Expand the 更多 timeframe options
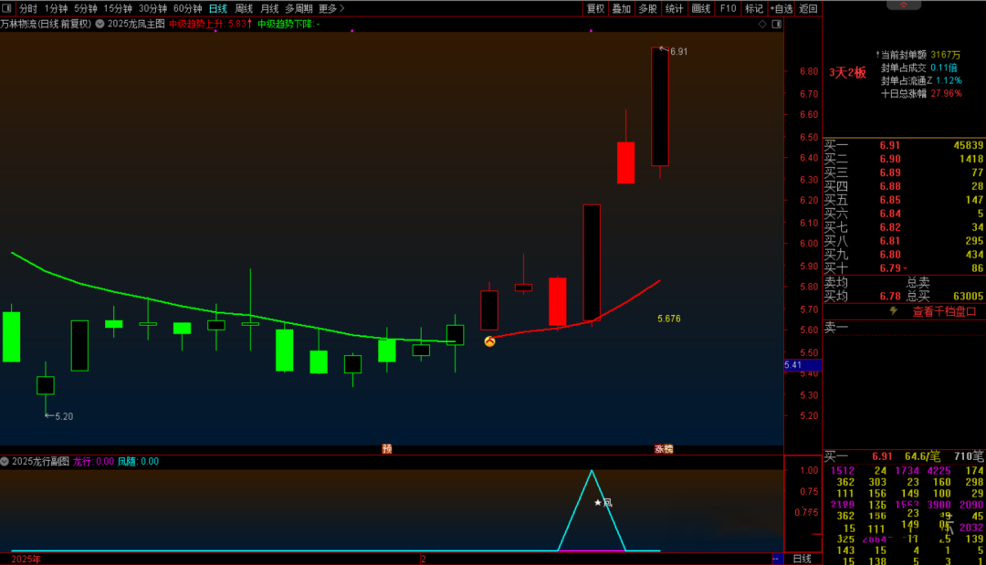Viewport: 986px width, 565px height. [x=331, y=8]
